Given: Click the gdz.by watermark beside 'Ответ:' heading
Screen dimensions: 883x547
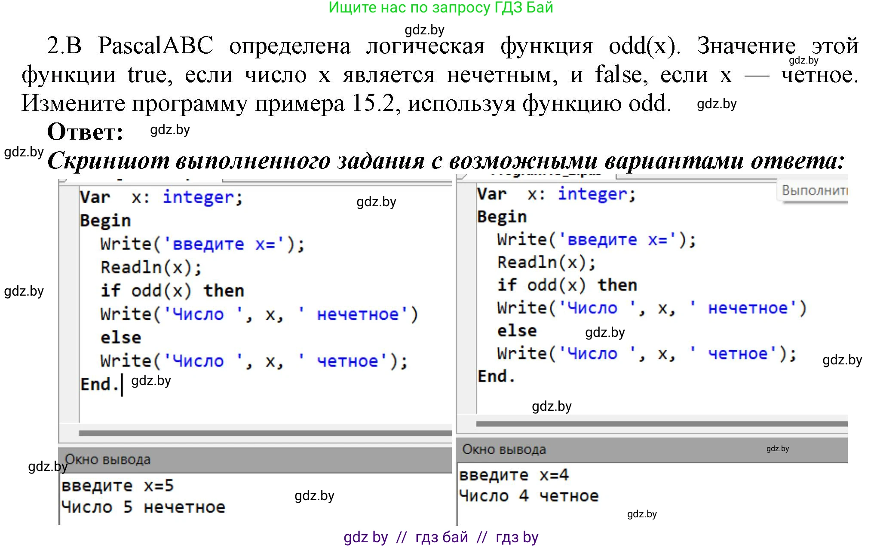Looking at the screenshot, I should coord(170,130).
